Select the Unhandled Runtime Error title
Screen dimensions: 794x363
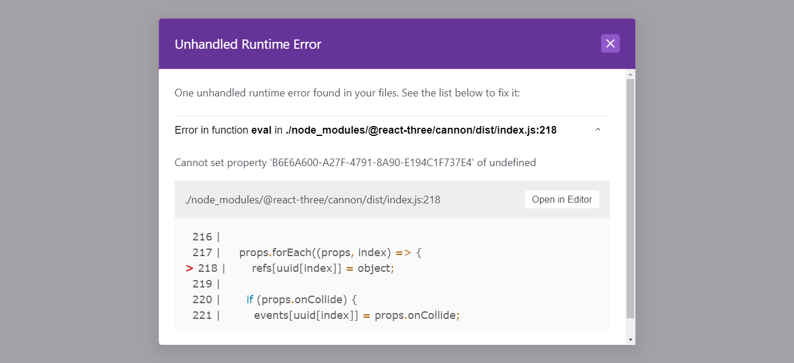click(x=248, y=44)
